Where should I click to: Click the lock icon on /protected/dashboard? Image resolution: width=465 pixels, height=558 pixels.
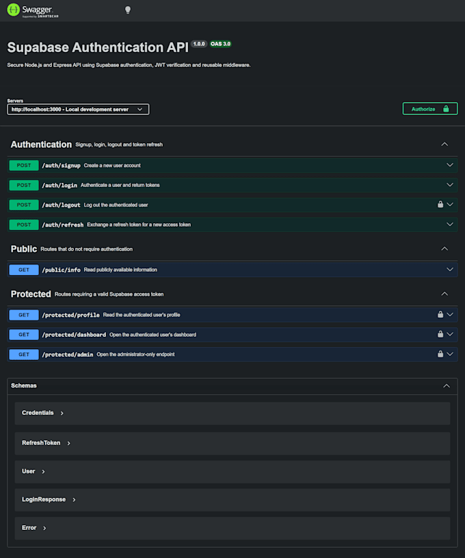(x=440, y=334)
